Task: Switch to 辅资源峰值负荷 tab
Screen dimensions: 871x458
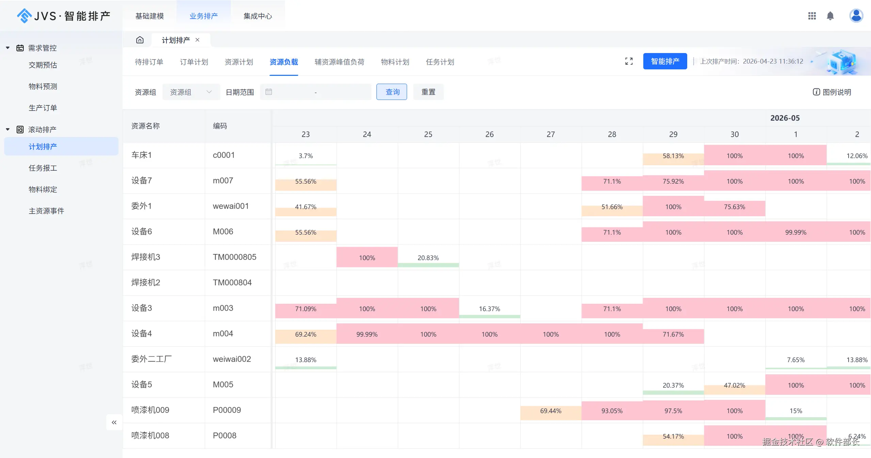Action: (339, 62)
